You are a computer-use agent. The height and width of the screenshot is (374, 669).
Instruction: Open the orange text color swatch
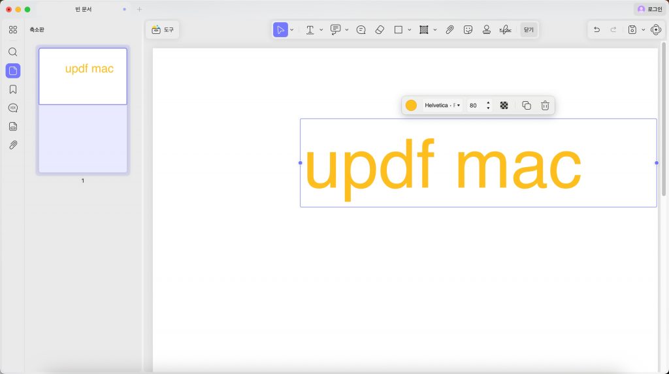point(411,105)
